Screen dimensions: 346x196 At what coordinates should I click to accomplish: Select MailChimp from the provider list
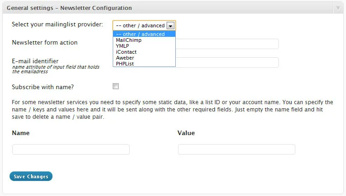[129, 40]
